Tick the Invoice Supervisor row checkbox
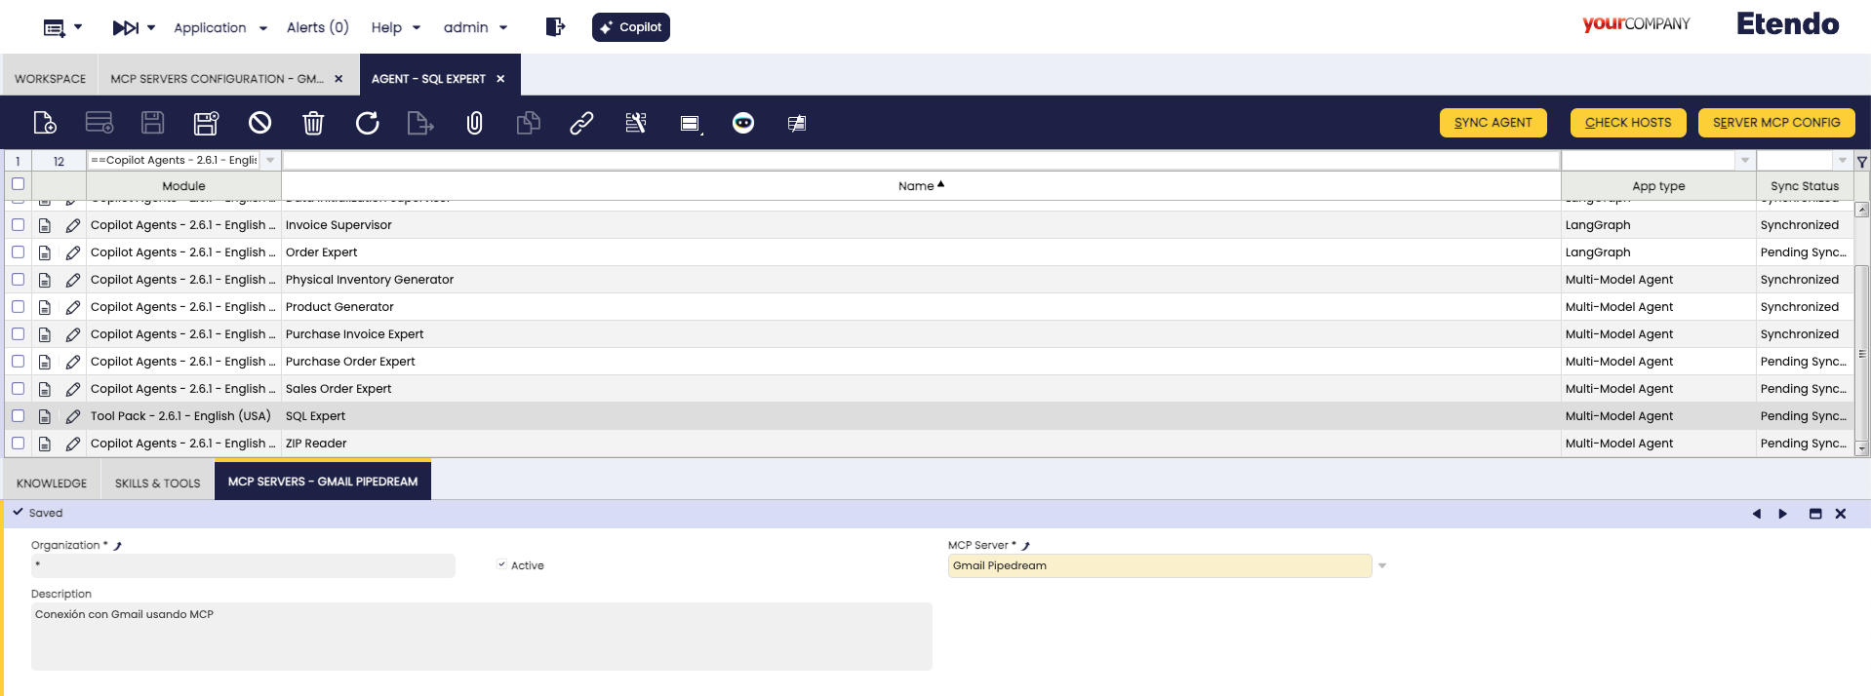The height and width of the screenshot is (696, 1871). coord(18,225)
